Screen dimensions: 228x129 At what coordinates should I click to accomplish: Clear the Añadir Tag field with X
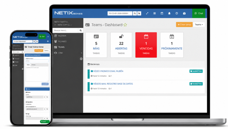[x=44, y=118]
